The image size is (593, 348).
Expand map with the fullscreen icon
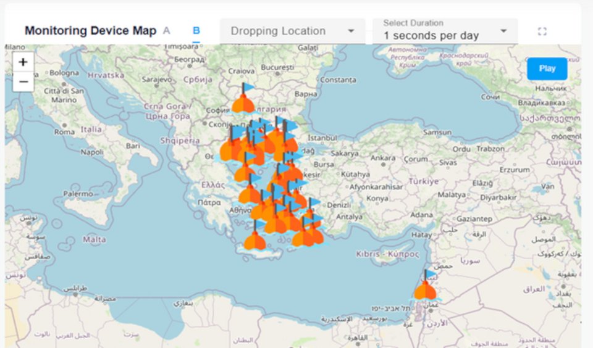[542, 31]
